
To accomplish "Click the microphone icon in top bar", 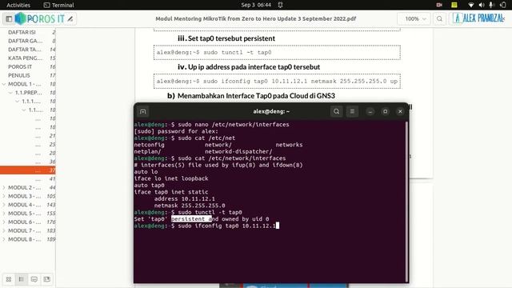I will (x=491, y=5).
